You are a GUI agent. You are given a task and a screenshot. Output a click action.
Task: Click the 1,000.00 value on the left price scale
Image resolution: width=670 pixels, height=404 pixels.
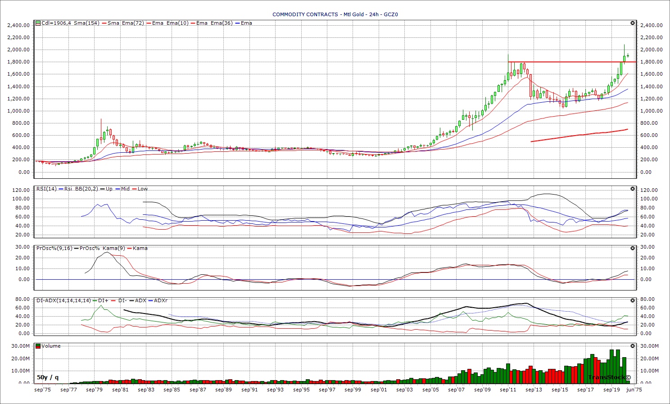click(x=19, y=111)
